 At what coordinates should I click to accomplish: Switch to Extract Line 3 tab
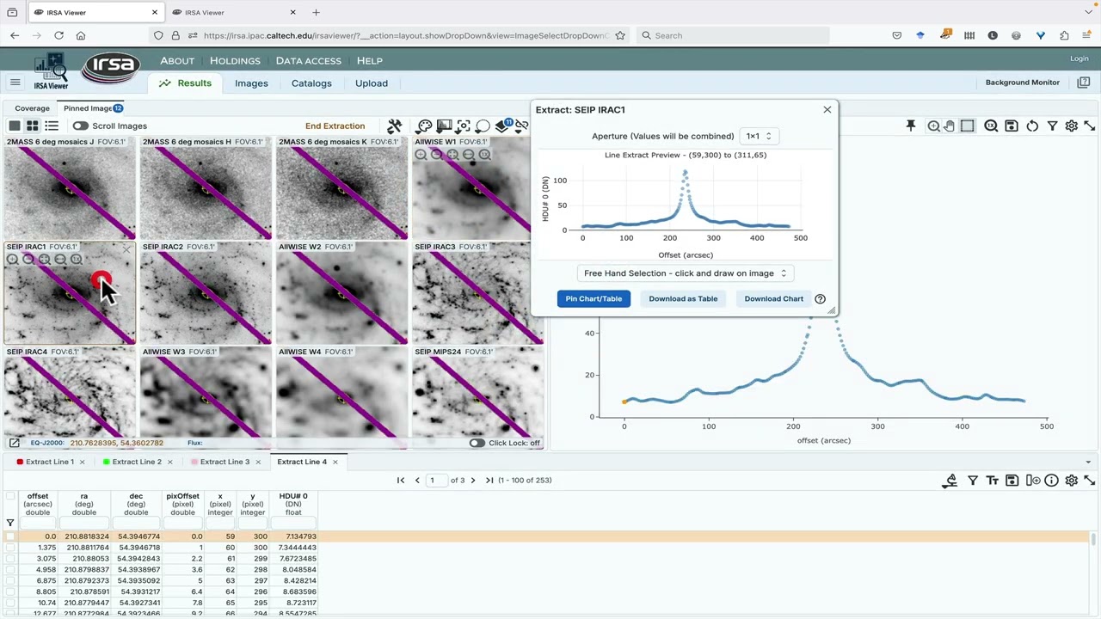[225, 463]
